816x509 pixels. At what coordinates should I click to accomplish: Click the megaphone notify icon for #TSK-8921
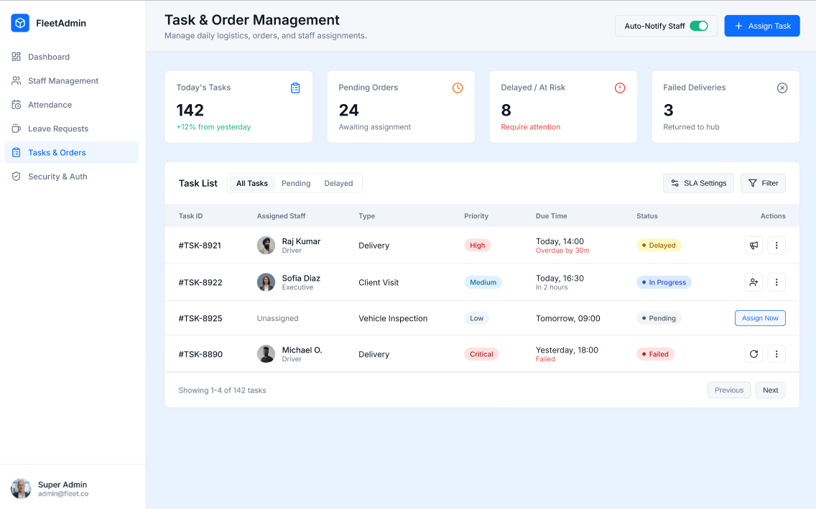coord(754,245)
